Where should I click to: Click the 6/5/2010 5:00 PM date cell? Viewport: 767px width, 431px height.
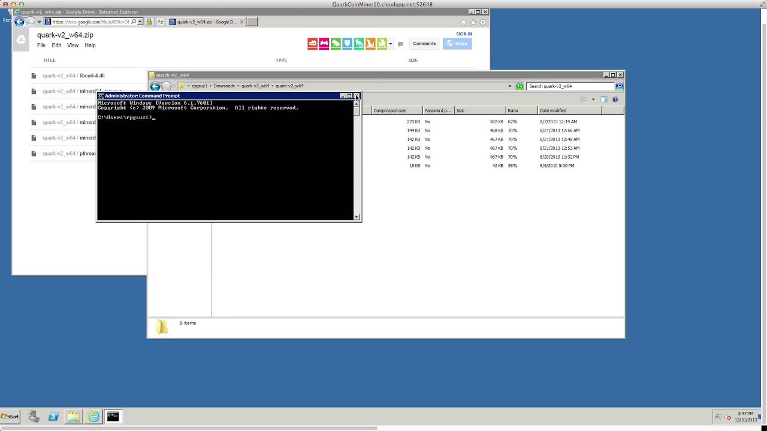tap(557, 166)
